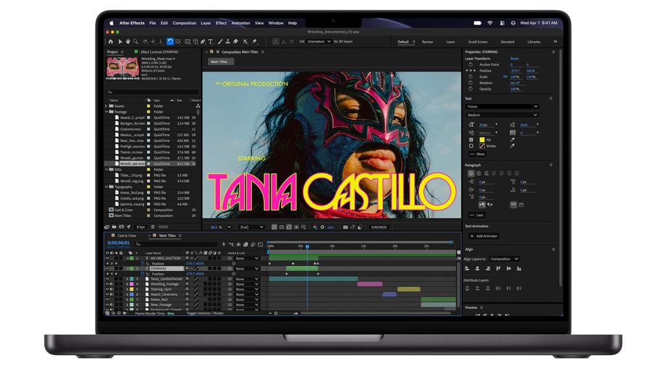The image size is (668, 368).
Task: Select the Puppet Pin tool
Action: coord(255,42)
